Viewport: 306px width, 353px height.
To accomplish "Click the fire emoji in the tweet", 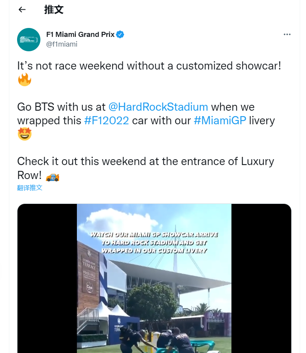I will (x=24, y=80).
